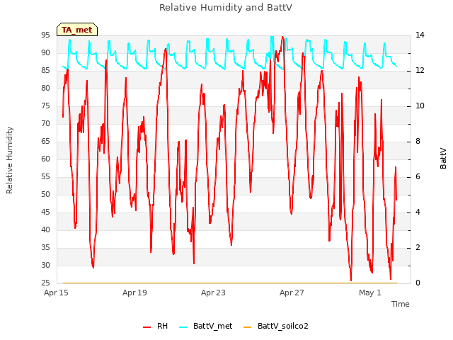453x340 pixels.
Task: Select the BattV_soilco2 legend label
Action: tap(283, 326)
